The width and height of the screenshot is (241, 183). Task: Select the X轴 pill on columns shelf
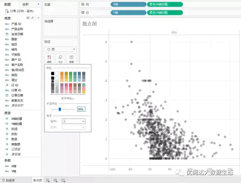coord(128,4)
